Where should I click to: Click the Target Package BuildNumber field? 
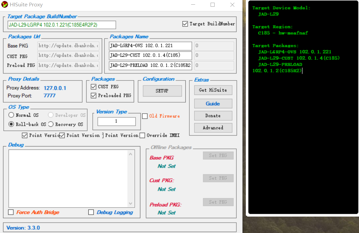[x=62, y=25]
